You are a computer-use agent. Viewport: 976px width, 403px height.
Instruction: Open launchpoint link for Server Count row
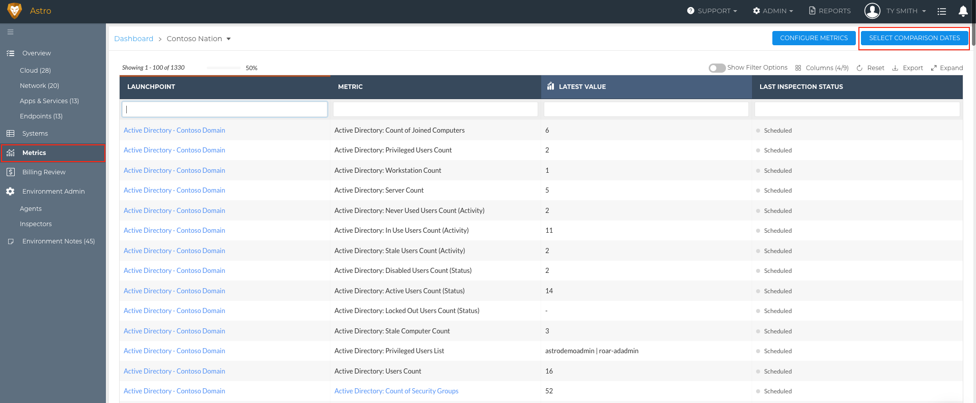click(174, 191)
